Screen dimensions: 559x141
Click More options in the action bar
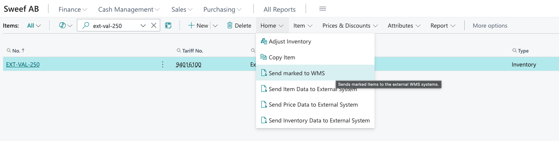490,26
